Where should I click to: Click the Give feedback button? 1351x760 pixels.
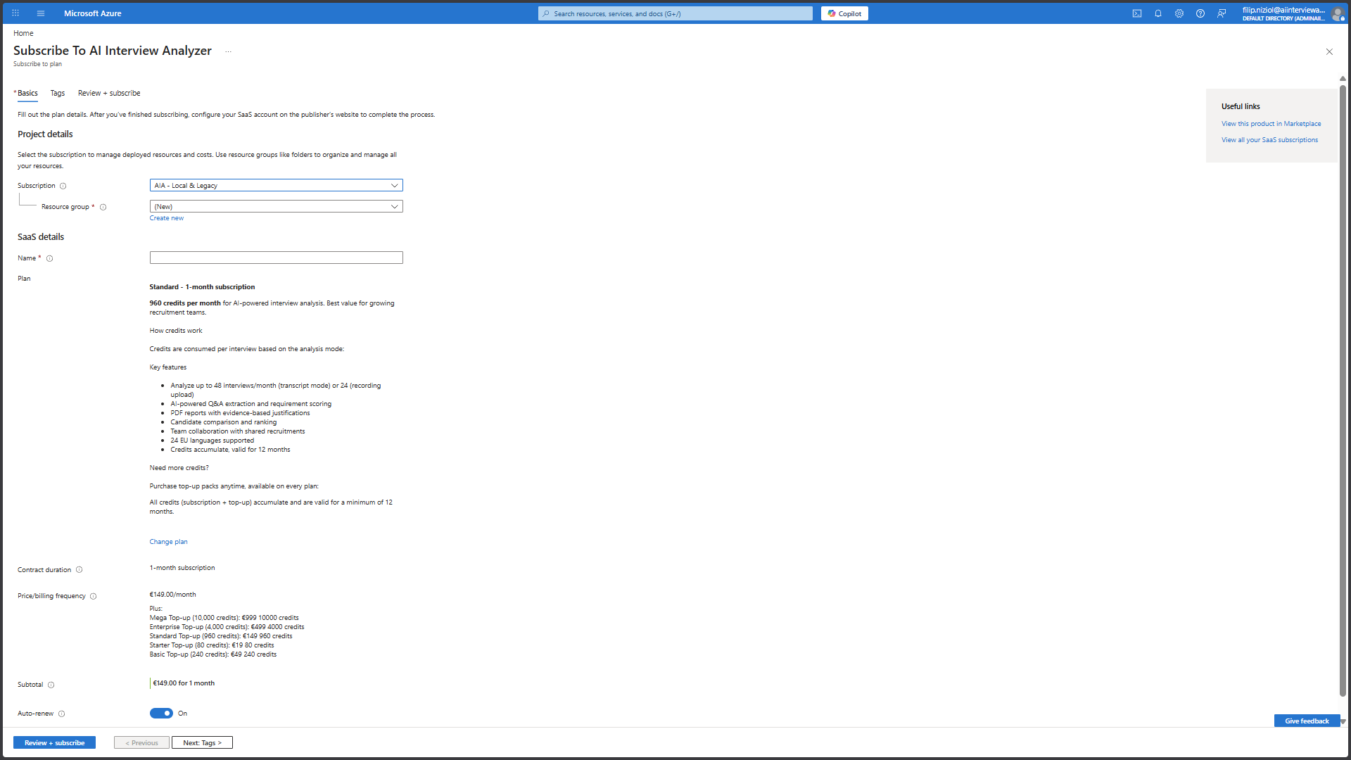tap(1307, 721)
